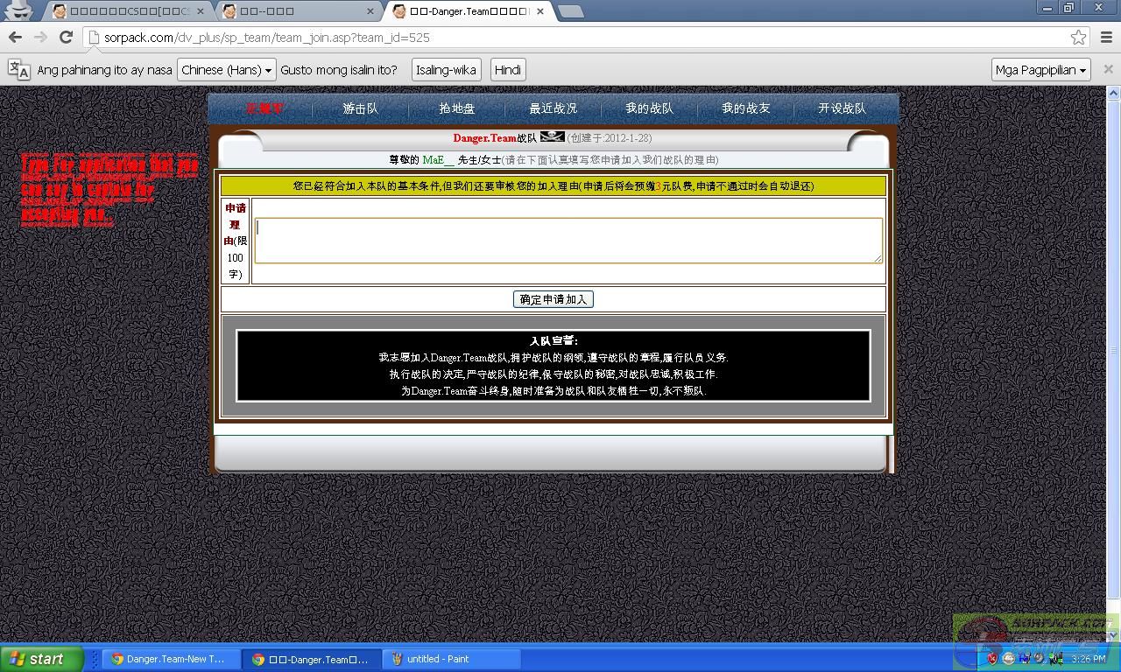
Task: Open the 我的战队 navigation menu item
Action: (649, 108)
